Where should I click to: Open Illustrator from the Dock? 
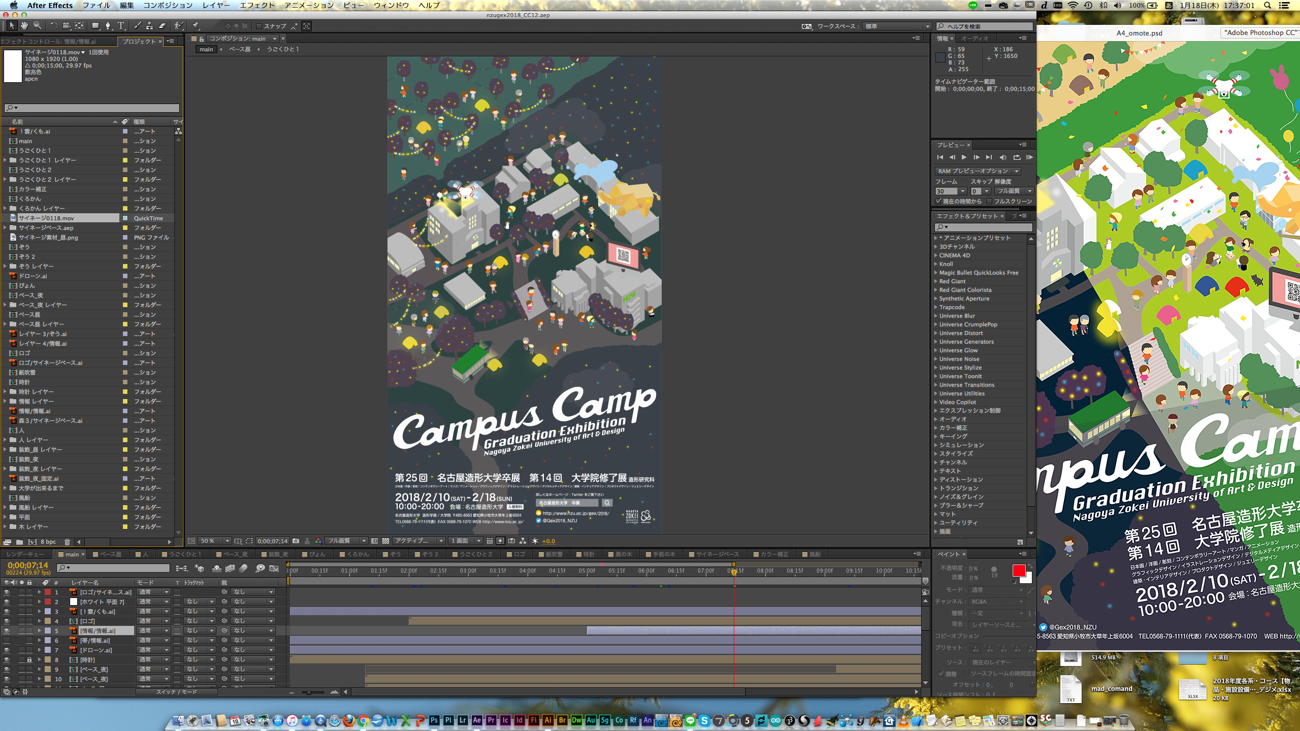pyautogui.click(x=548, y=720)
